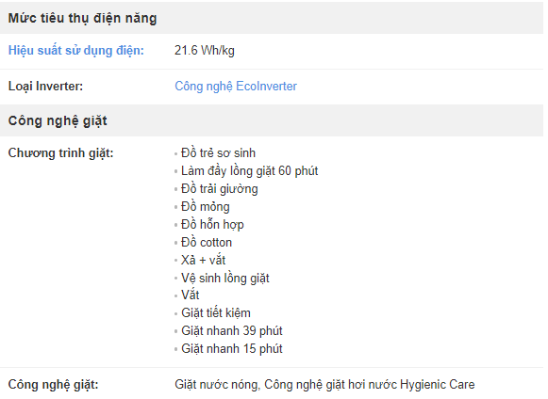Click the bottom Công nghệ giặt label
Image resolution: width=548 pixels, height=399 pixels.
tap(53, 384)
